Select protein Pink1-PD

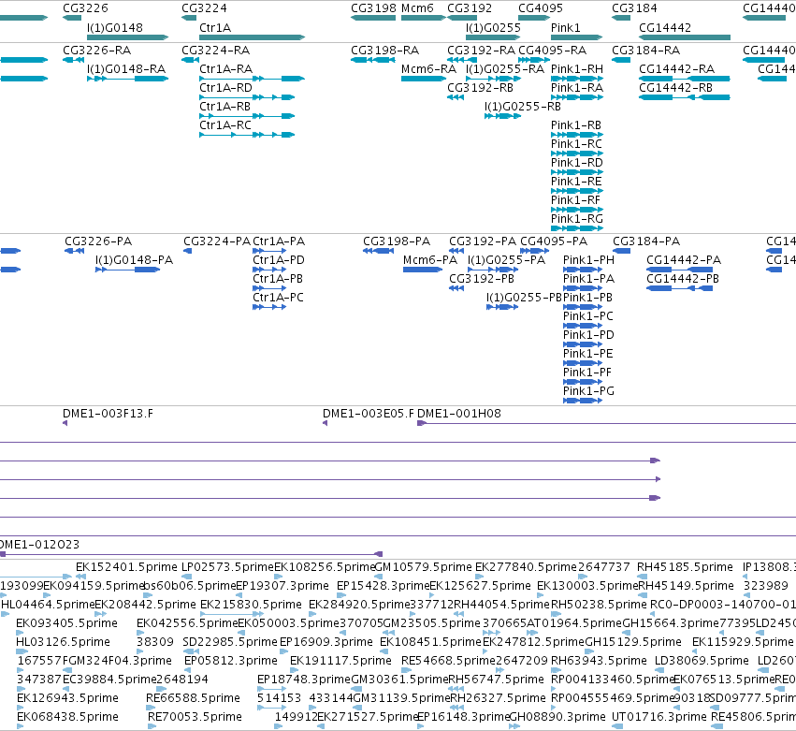589,335
